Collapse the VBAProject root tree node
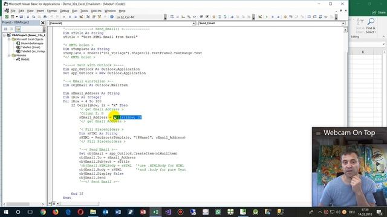This screenshot has height=217, width=387. point(4,35)
